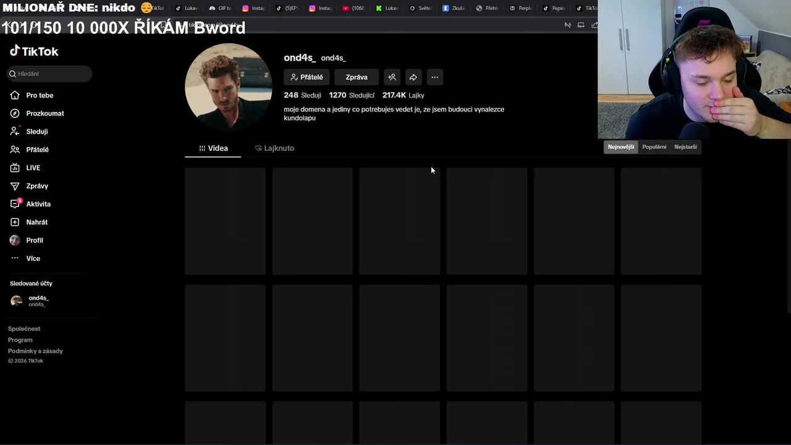The width and height of the screenshot is (791, 445).
Task: Switch to the Videa tab
Action: (213, 148)
